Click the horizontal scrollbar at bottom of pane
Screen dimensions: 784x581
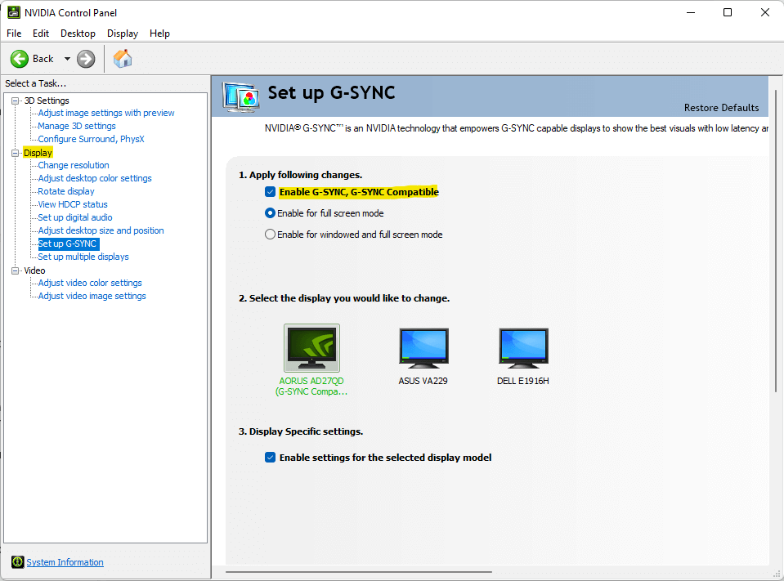point(359,572)
